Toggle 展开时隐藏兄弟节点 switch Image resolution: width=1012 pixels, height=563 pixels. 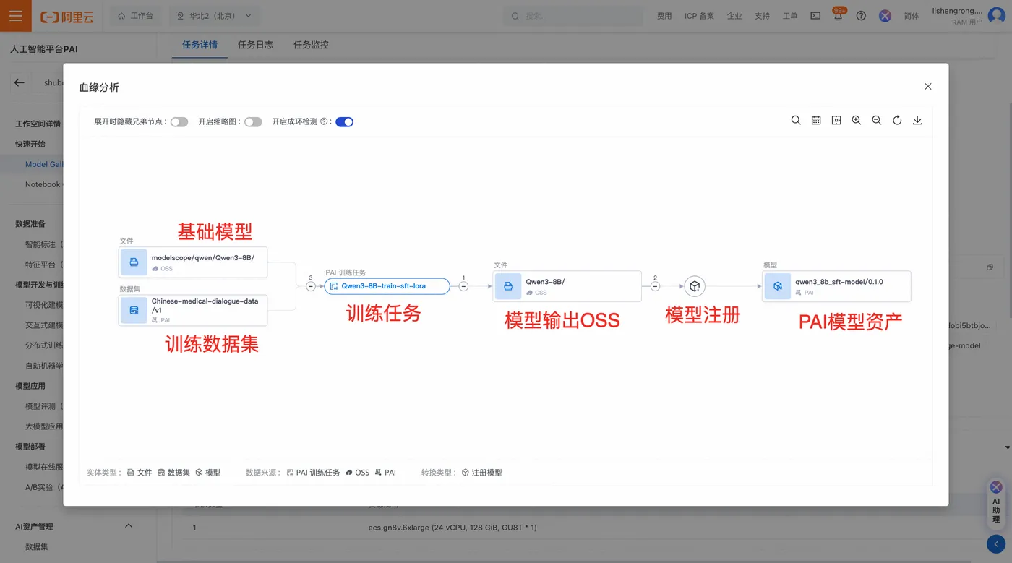(x=179, y=122)
